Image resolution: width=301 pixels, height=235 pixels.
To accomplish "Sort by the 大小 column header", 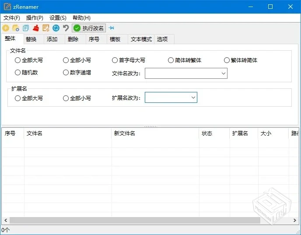I will (x=273, y=133).
